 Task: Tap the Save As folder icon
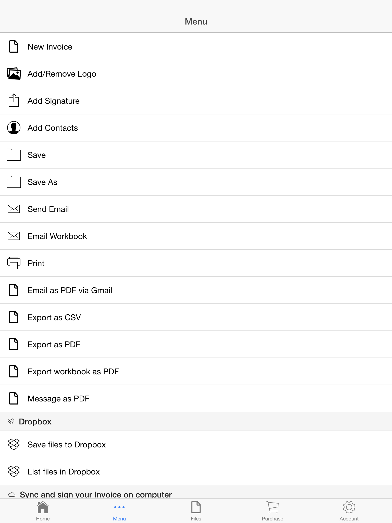click(x=14, y=182)
